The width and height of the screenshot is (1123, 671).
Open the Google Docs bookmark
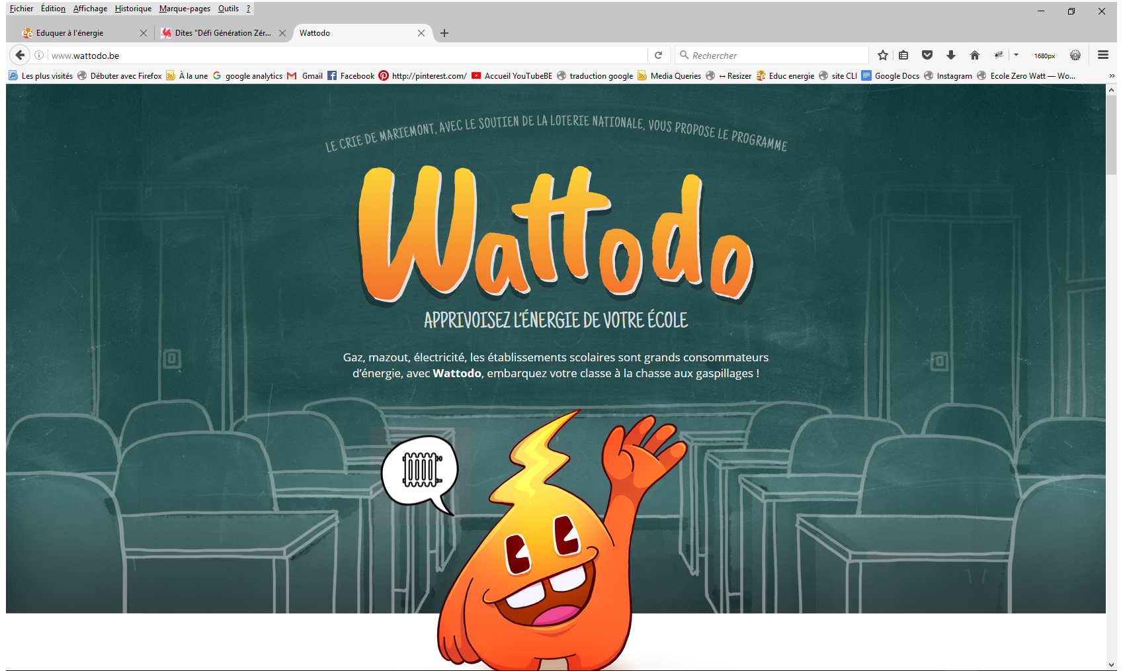(x=890, y=76)
